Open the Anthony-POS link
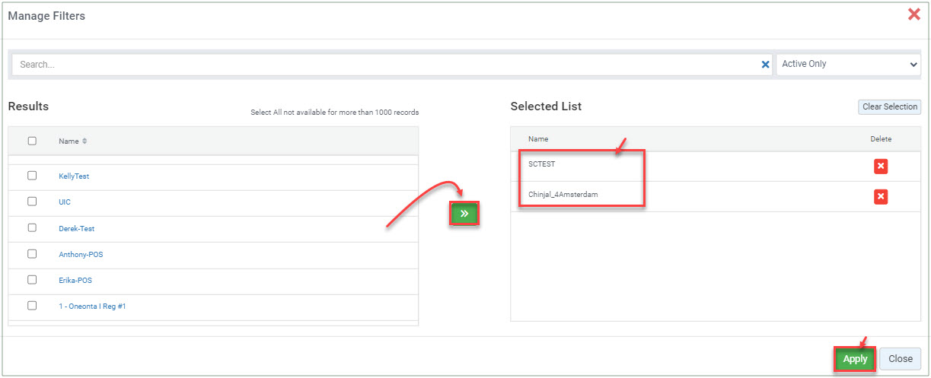 [x=81, y=255]
